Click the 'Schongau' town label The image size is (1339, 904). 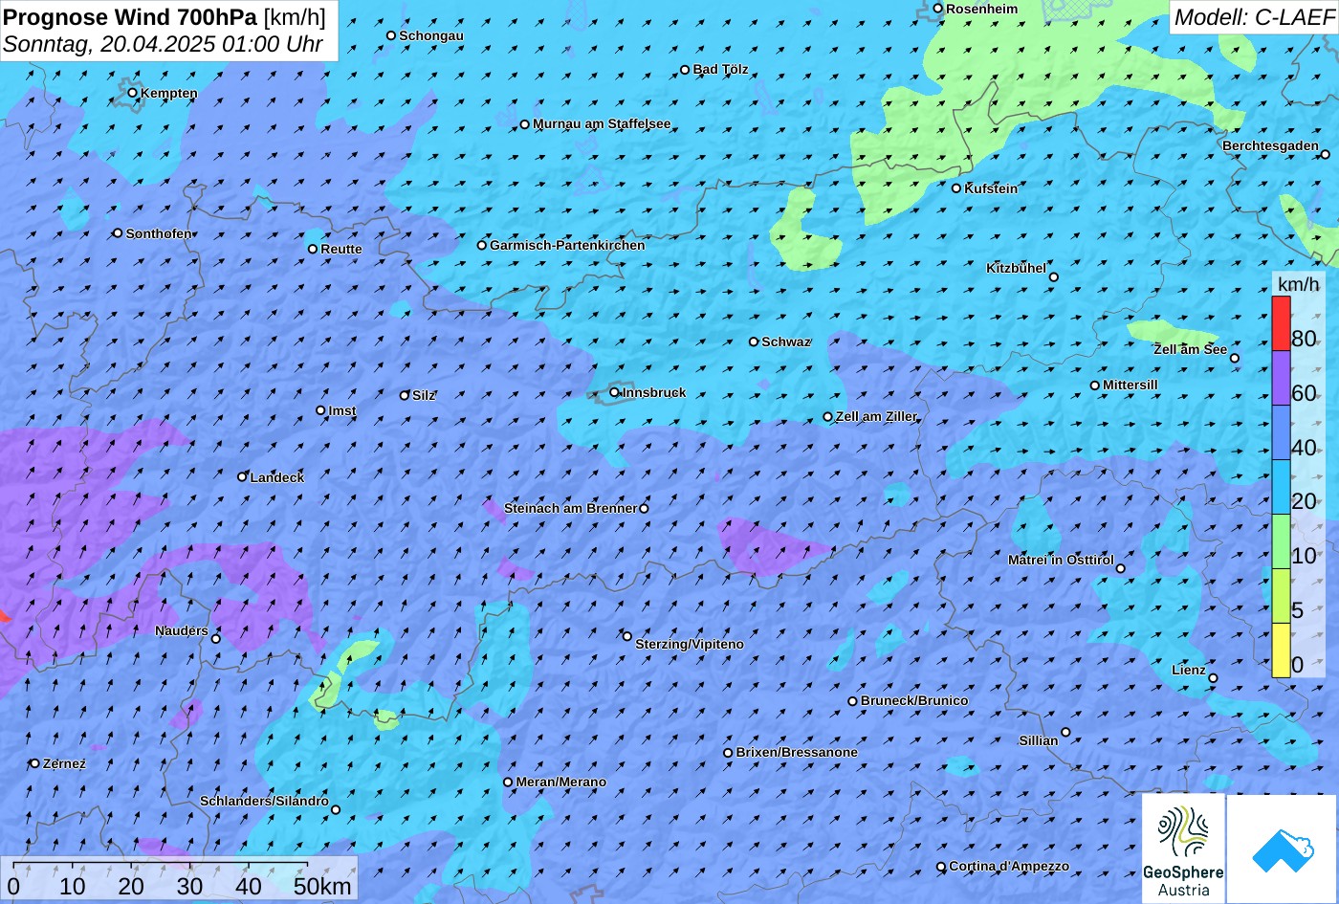click(x=431, y=36)
